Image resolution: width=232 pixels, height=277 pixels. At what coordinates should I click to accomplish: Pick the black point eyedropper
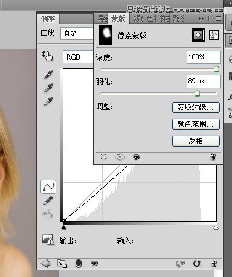click(48, 74)
